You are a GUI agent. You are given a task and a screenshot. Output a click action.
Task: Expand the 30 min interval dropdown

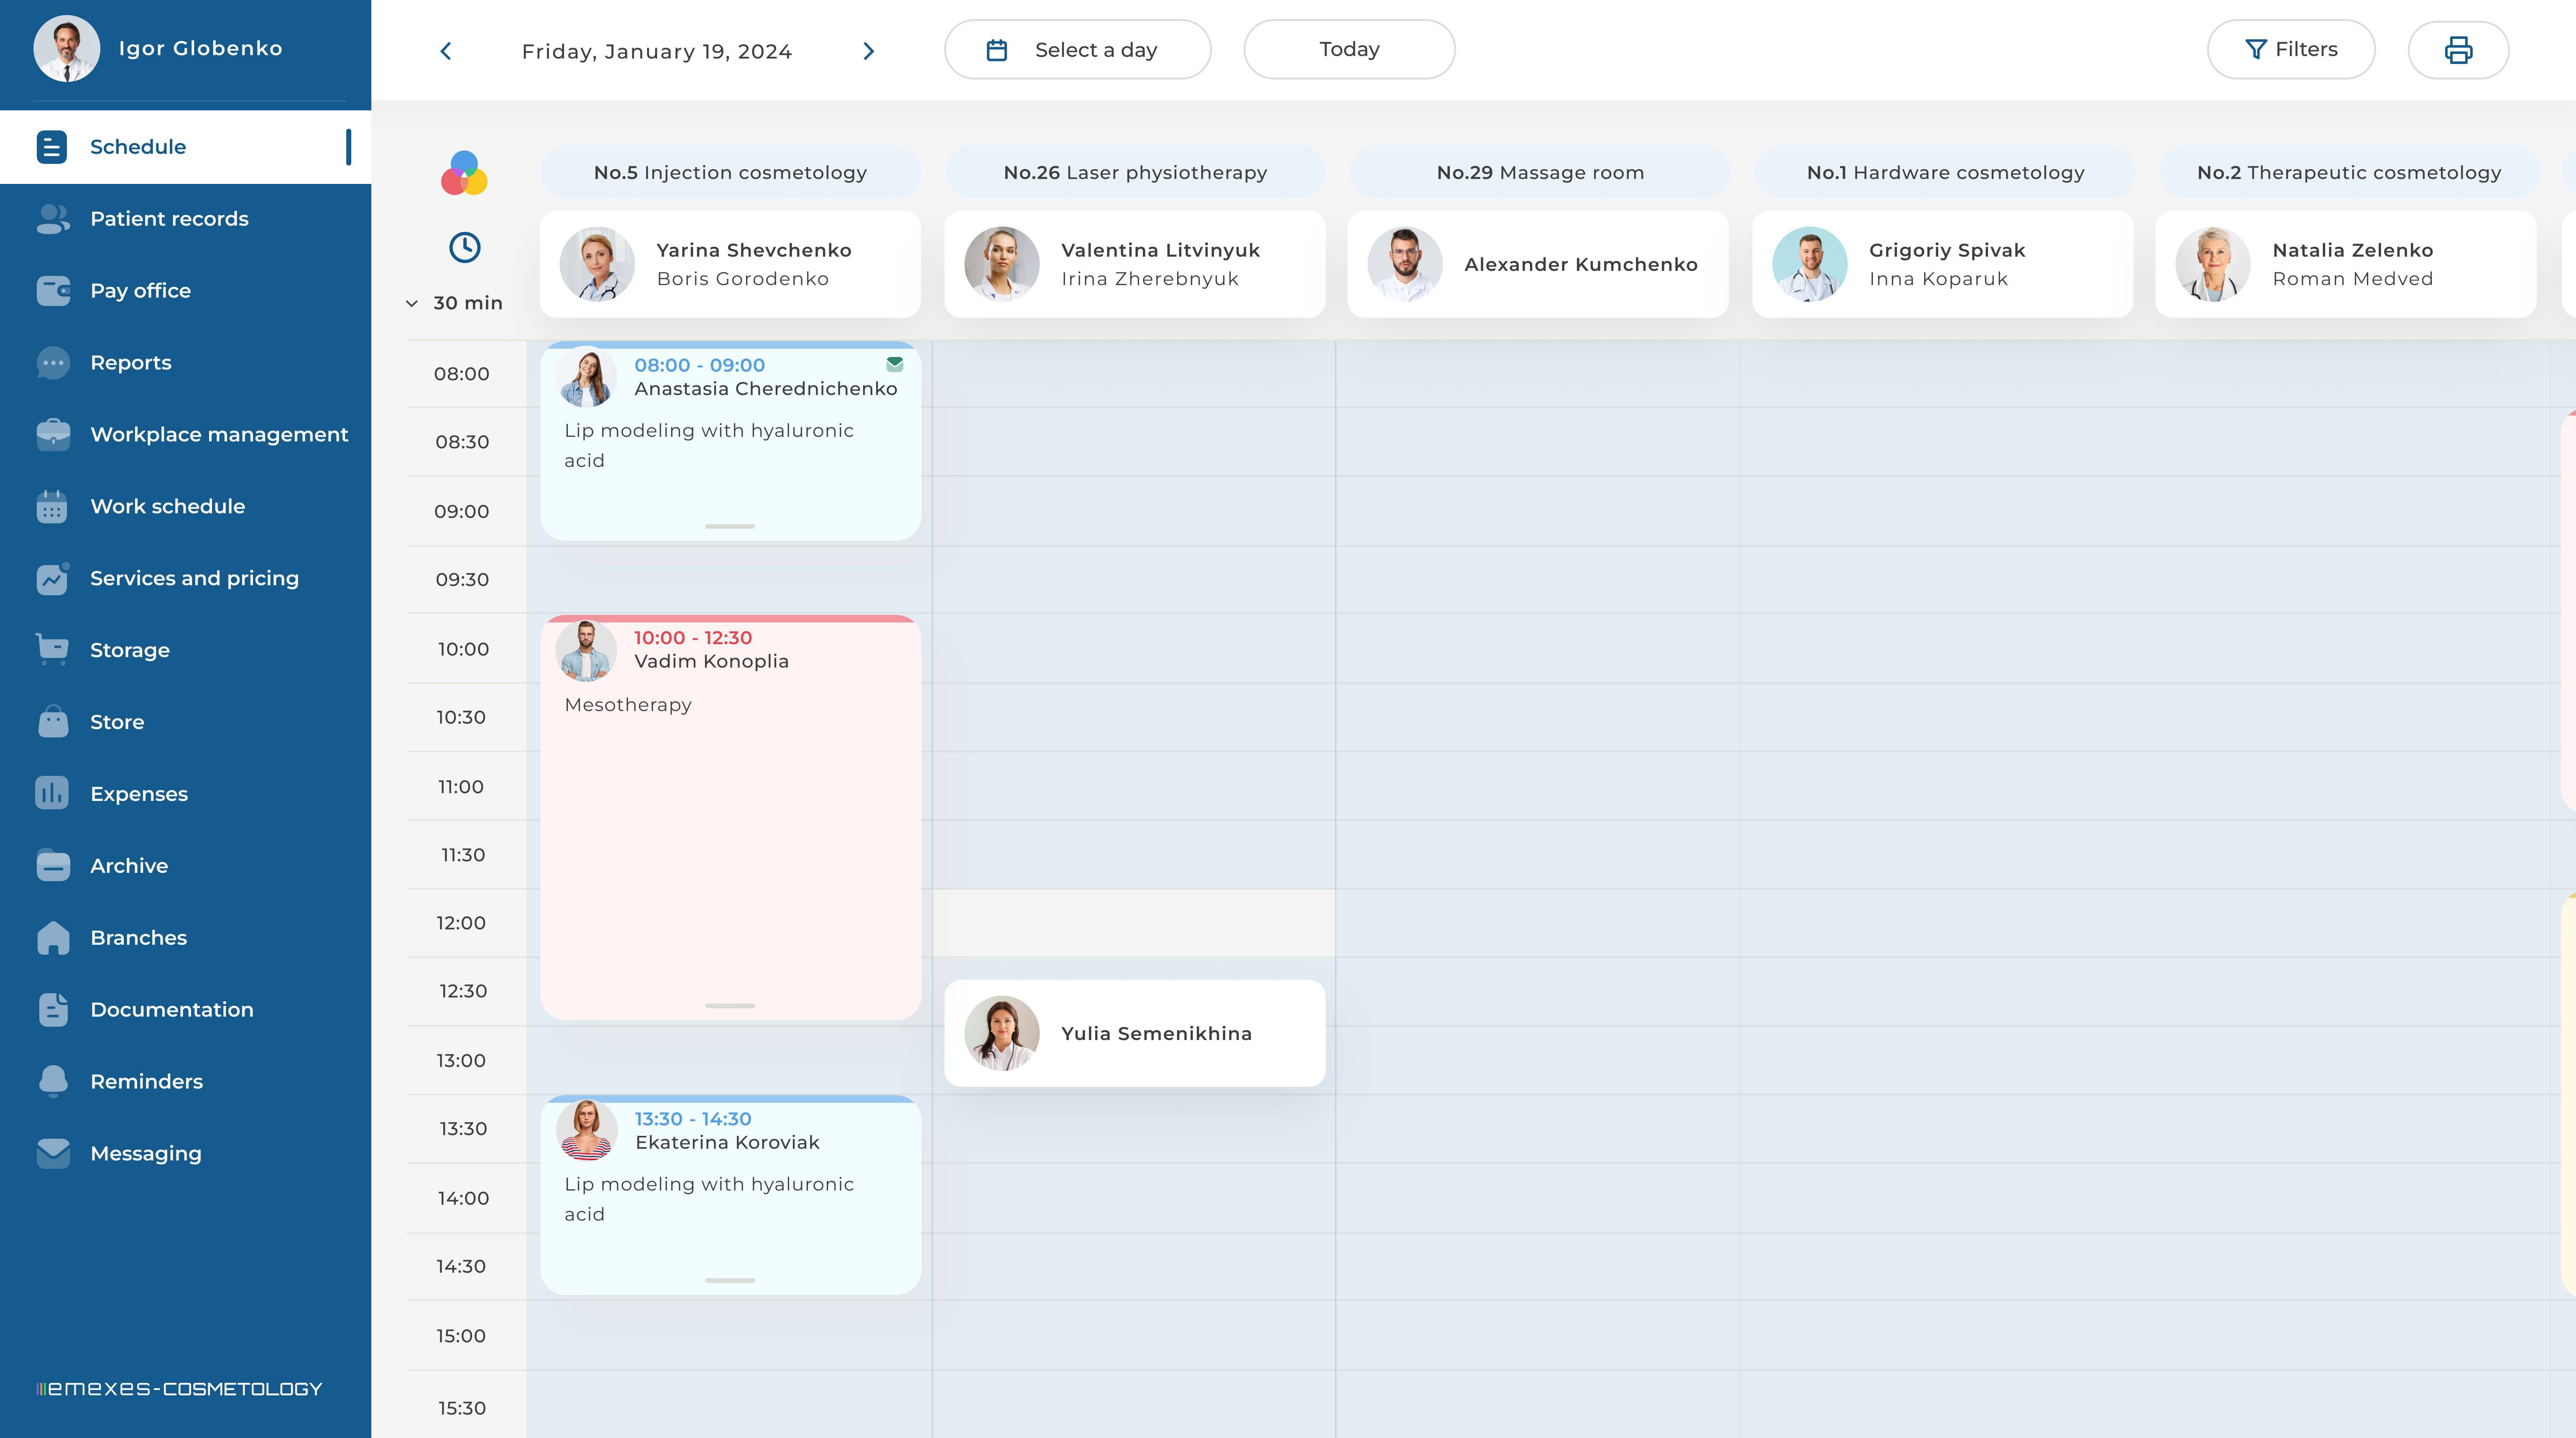coord(455,303)
